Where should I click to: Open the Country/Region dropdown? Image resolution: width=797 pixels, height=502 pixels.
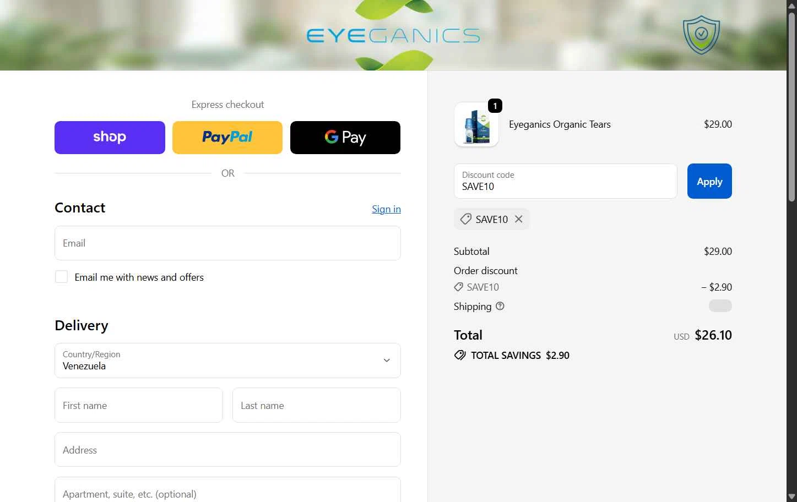[x=227, y=361]
